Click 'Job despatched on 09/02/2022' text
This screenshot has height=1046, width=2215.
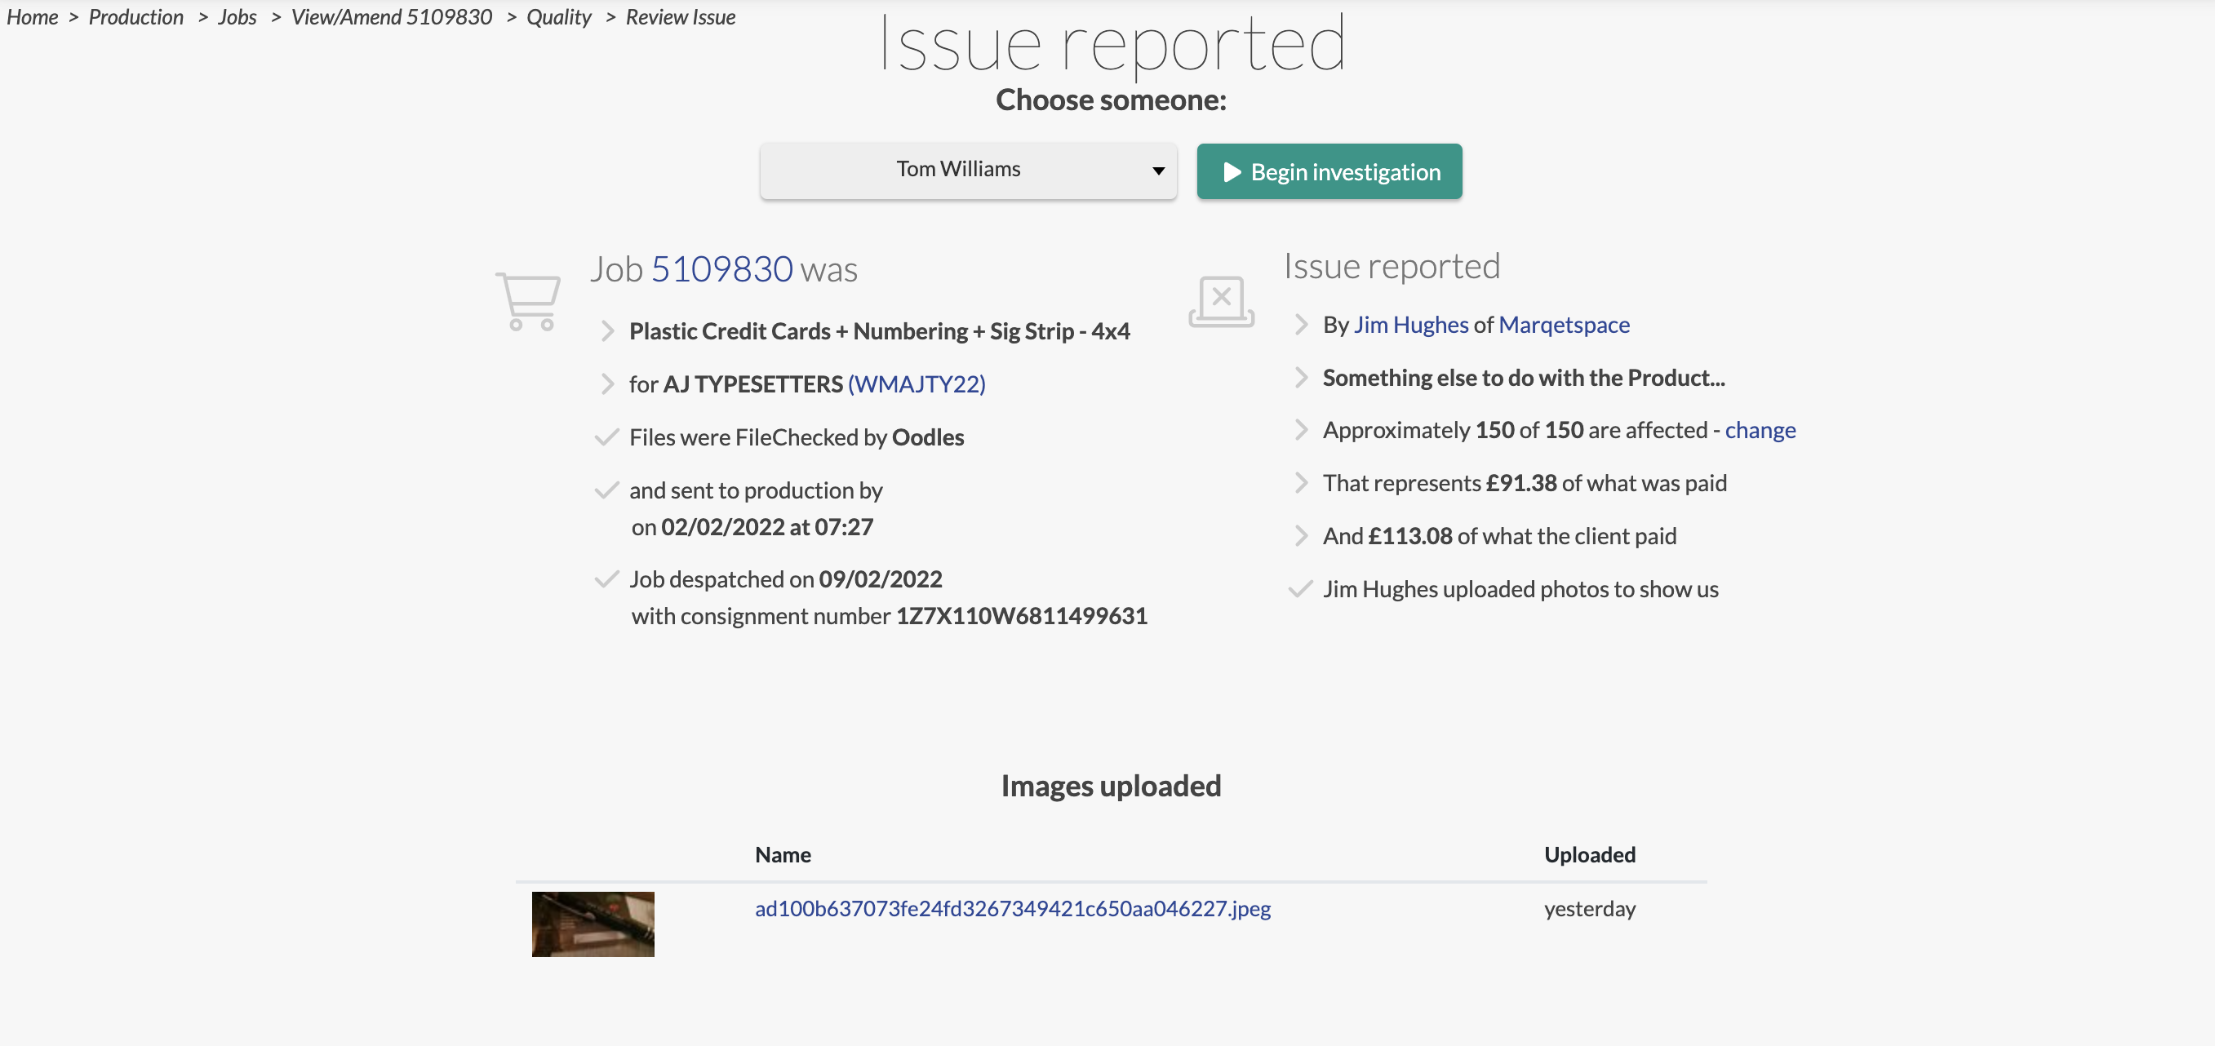tap(786, 579)
